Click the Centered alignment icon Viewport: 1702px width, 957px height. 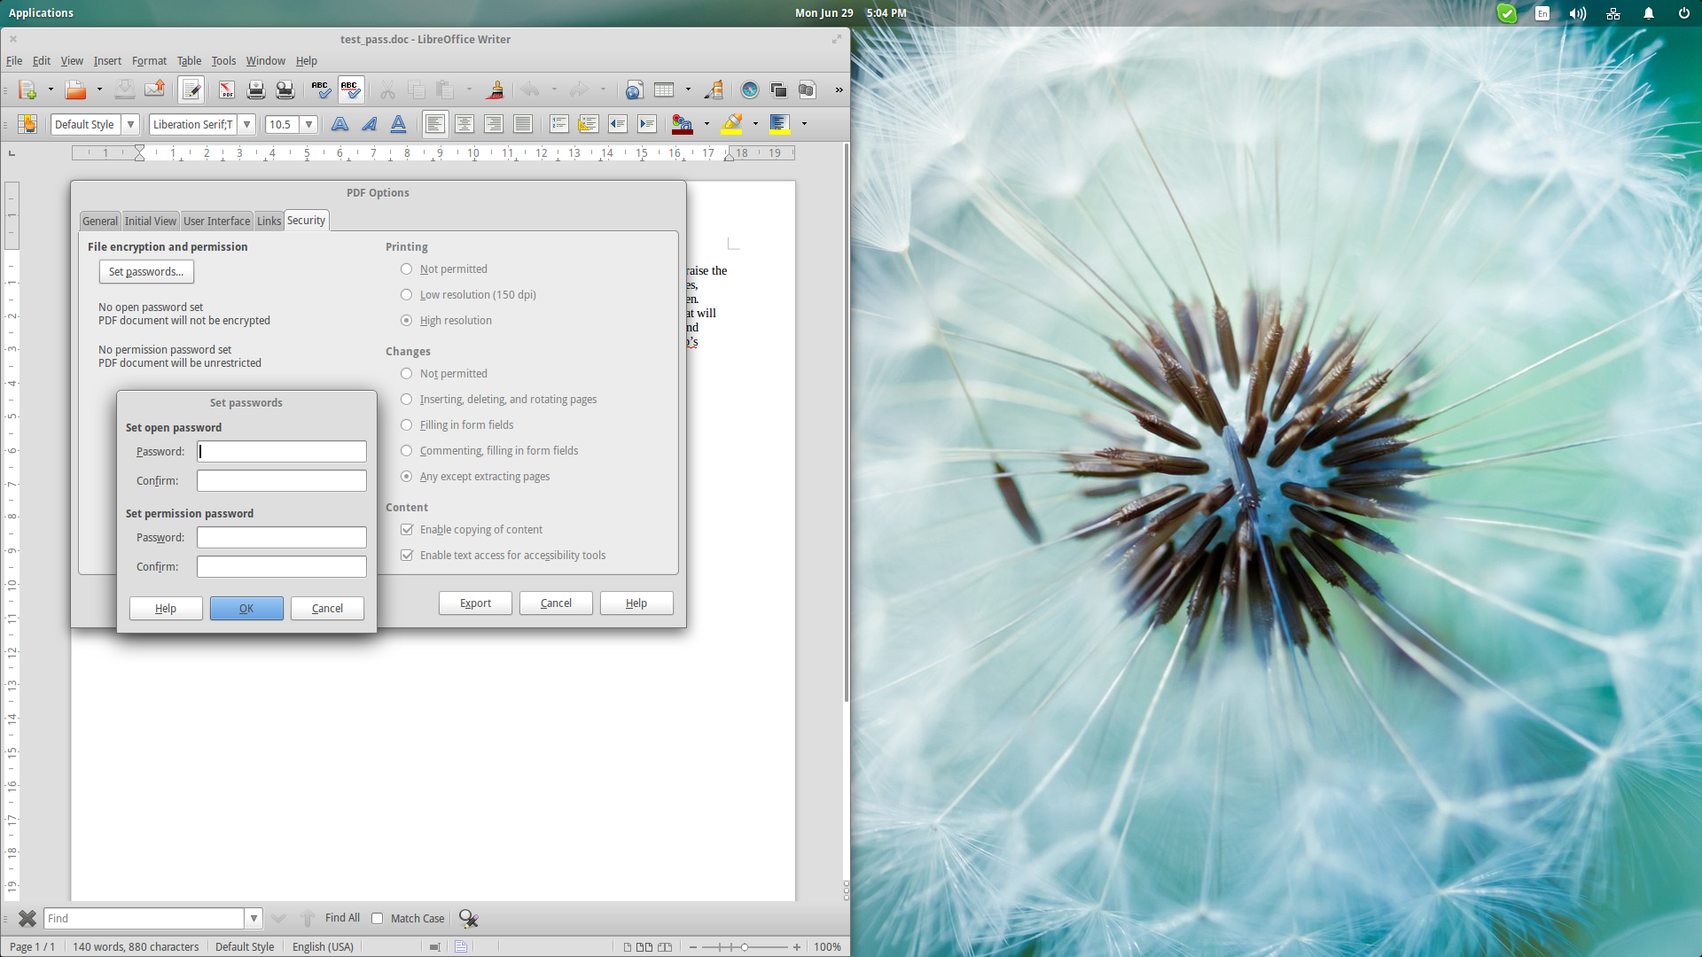pyautogui.click(x=465, y=124)
